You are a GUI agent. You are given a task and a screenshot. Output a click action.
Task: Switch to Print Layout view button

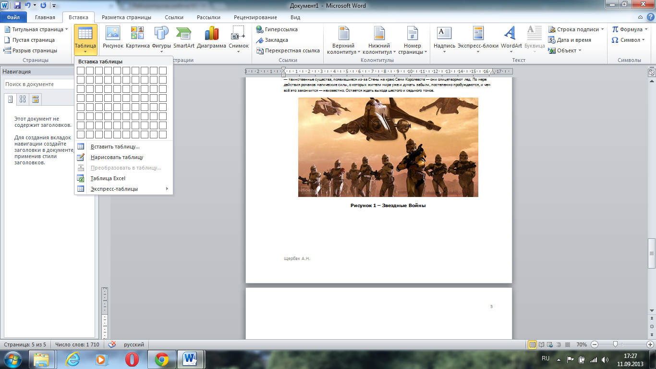[x=532, y=344]
